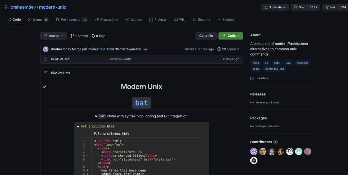Click the repository icon beside ibraheemdev
Viewport: 348px width, 175px height.
tap(6, 7)
